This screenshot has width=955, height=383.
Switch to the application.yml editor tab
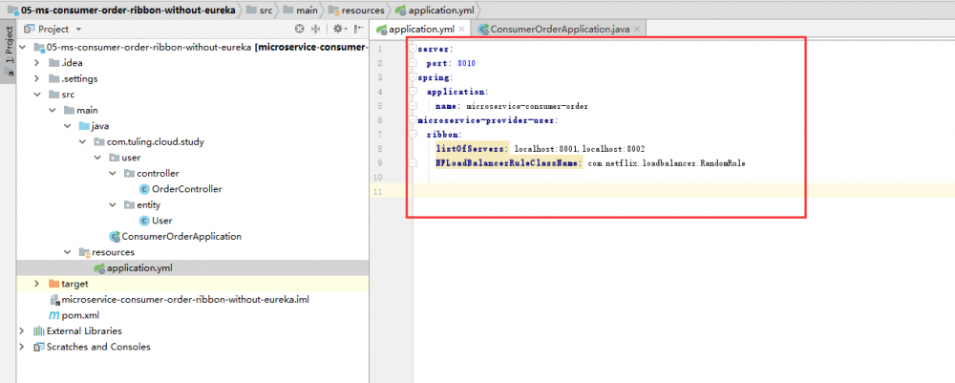(420, 29)
